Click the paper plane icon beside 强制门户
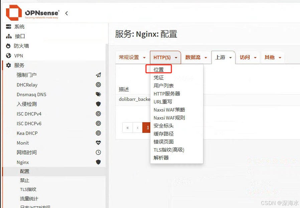 98,75
